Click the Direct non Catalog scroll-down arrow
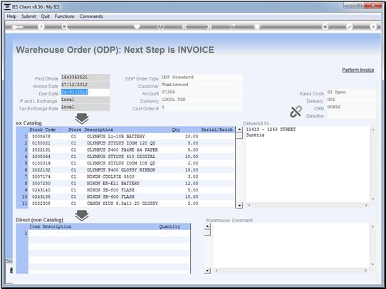 (x=207, y=270)
